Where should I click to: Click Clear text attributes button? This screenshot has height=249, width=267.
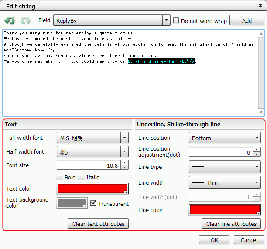(98, 223)
